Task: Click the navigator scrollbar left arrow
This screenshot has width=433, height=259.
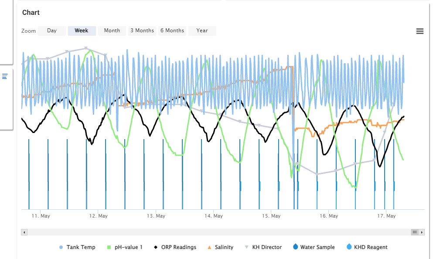Action: click(x=24, y=232)
